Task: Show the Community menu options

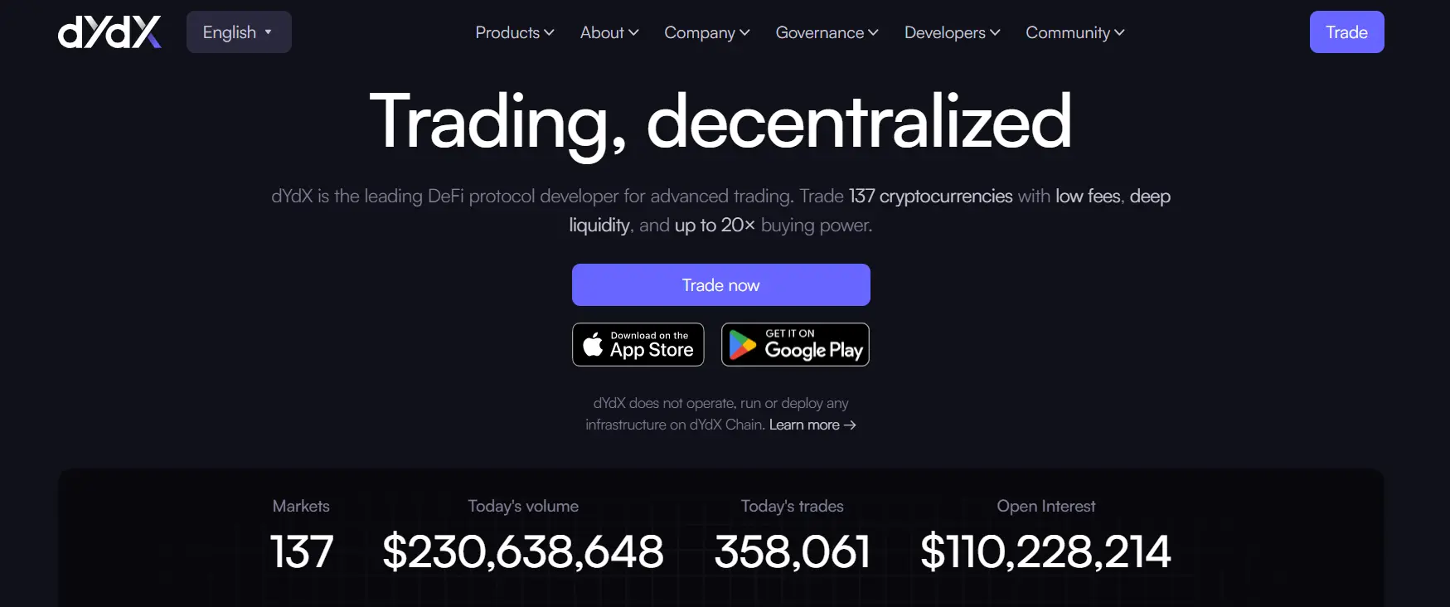Action: point(1074,32)
